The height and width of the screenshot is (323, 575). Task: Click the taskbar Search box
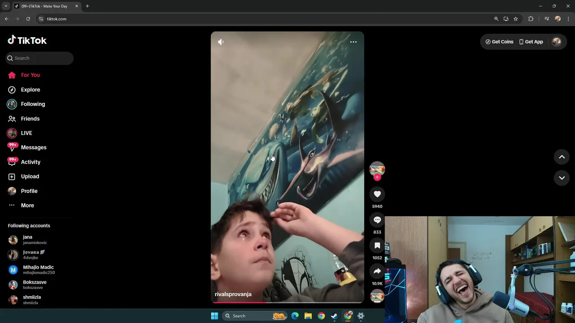[x=255, y=316]
